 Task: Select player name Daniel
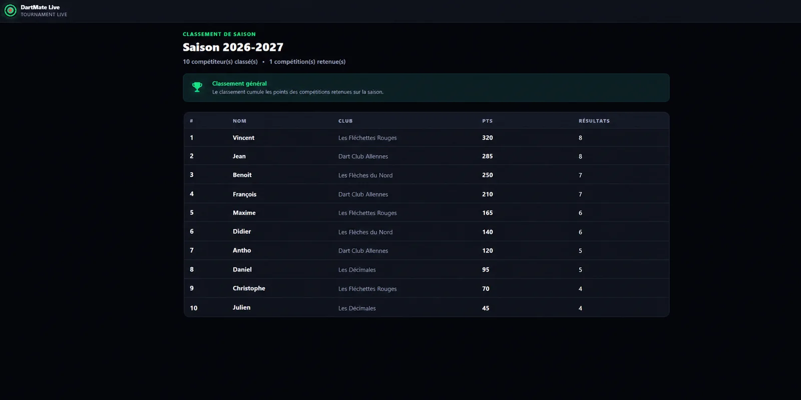[x=242, y=269]
